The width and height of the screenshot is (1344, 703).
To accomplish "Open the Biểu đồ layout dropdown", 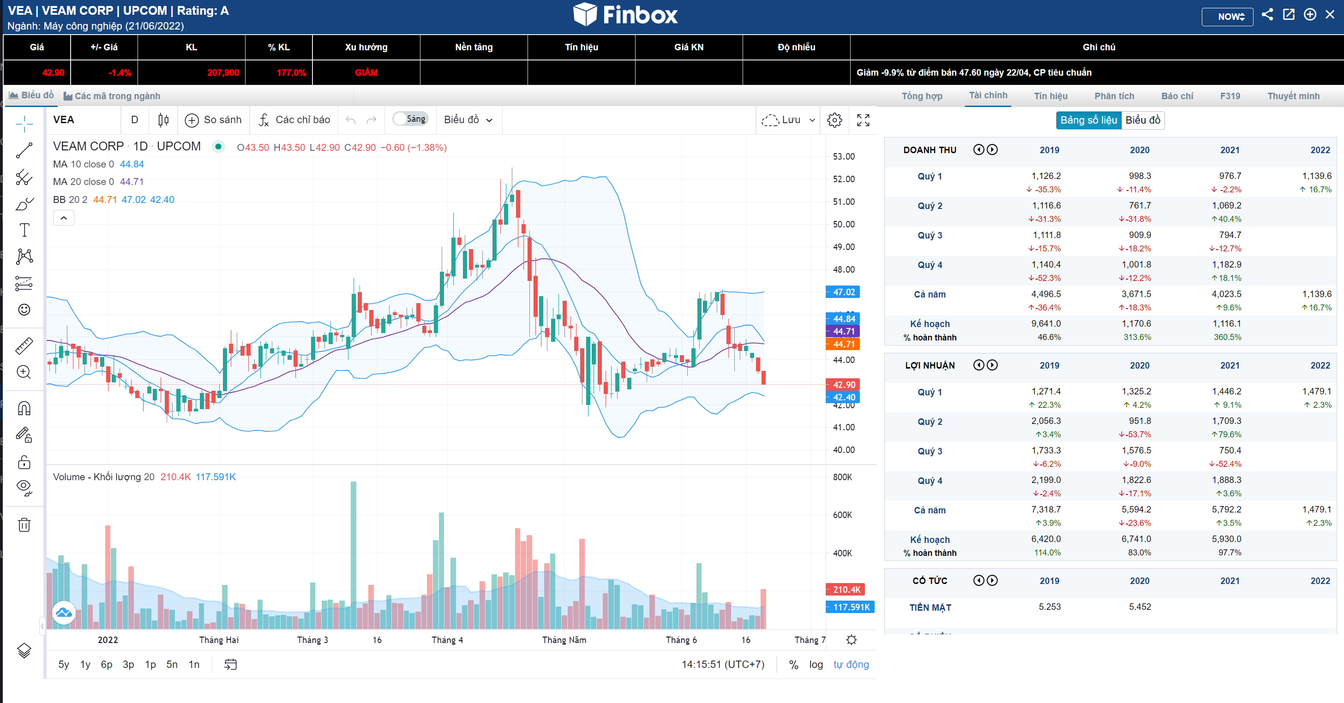I will pyautogui.click(x=468, y=120).
